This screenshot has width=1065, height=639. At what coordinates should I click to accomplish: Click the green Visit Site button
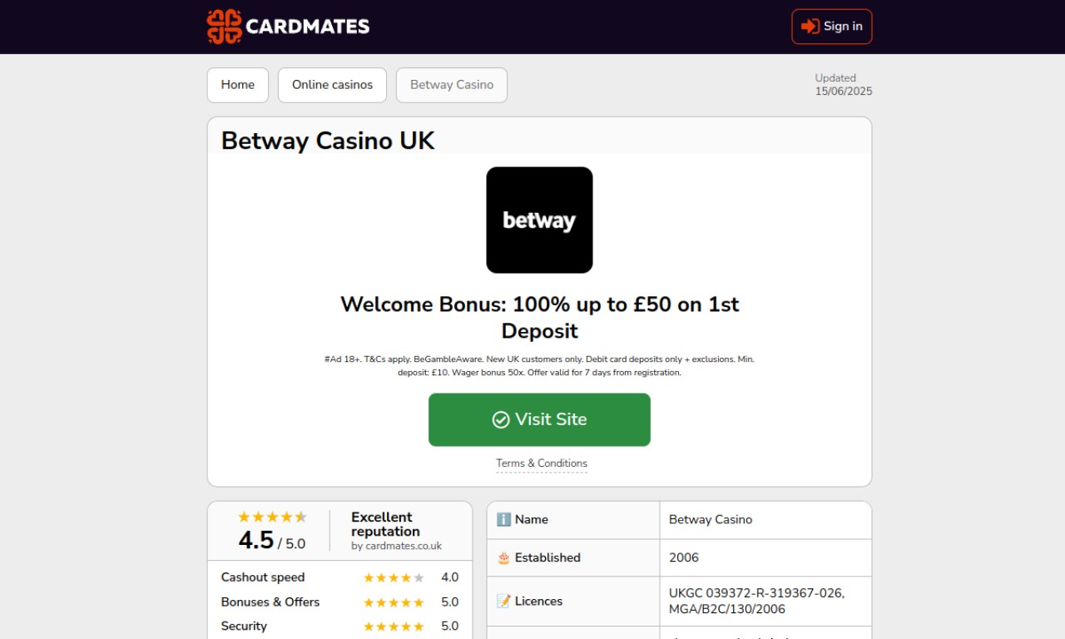point(539,419)
